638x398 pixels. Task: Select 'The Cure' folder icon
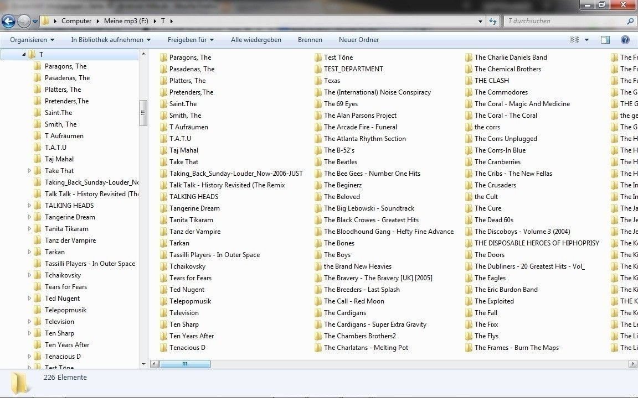pyautogui.click(x=469, y=208)
